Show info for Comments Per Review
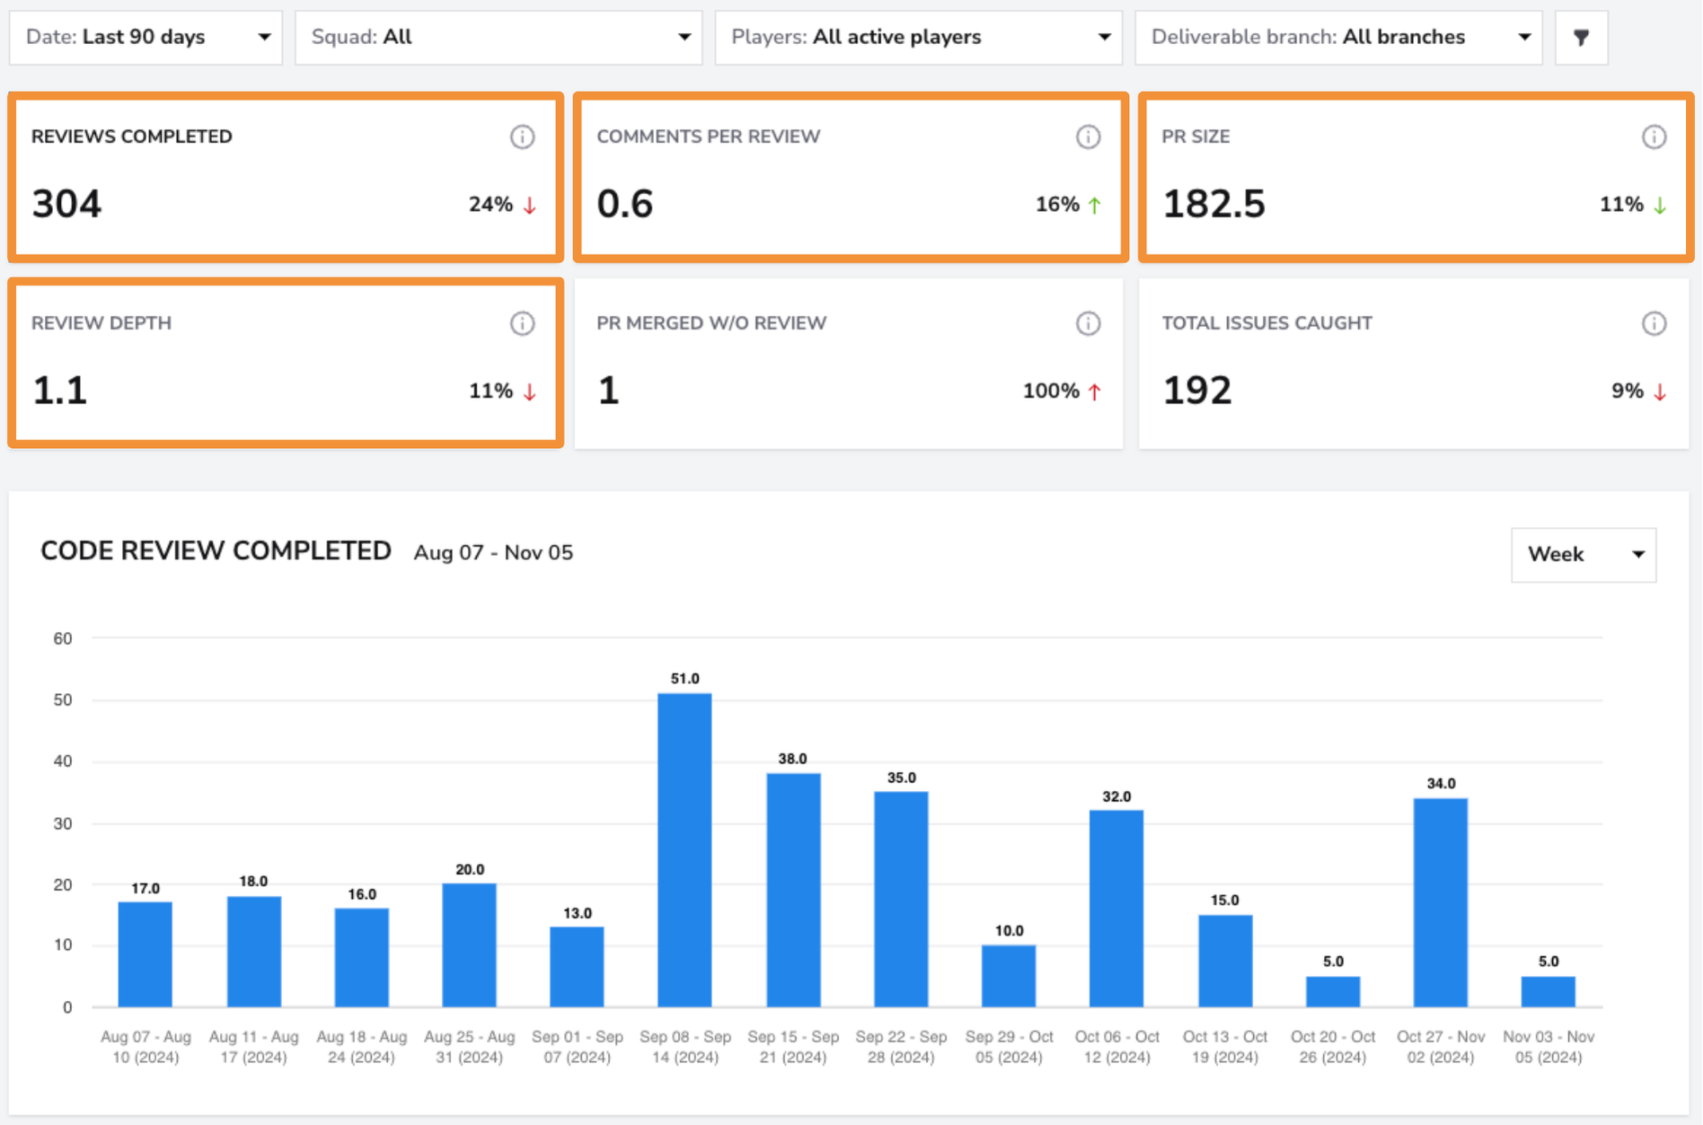 pos(1088,136)
